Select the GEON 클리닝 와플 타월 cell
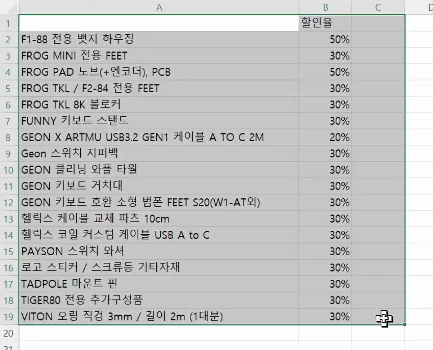The image size is (433, 350). tap(159, 170)
